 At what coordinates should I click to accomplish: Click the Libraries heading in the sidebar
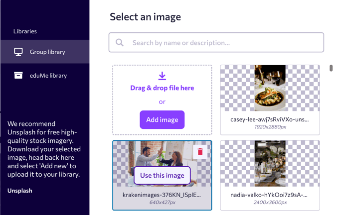25,31
